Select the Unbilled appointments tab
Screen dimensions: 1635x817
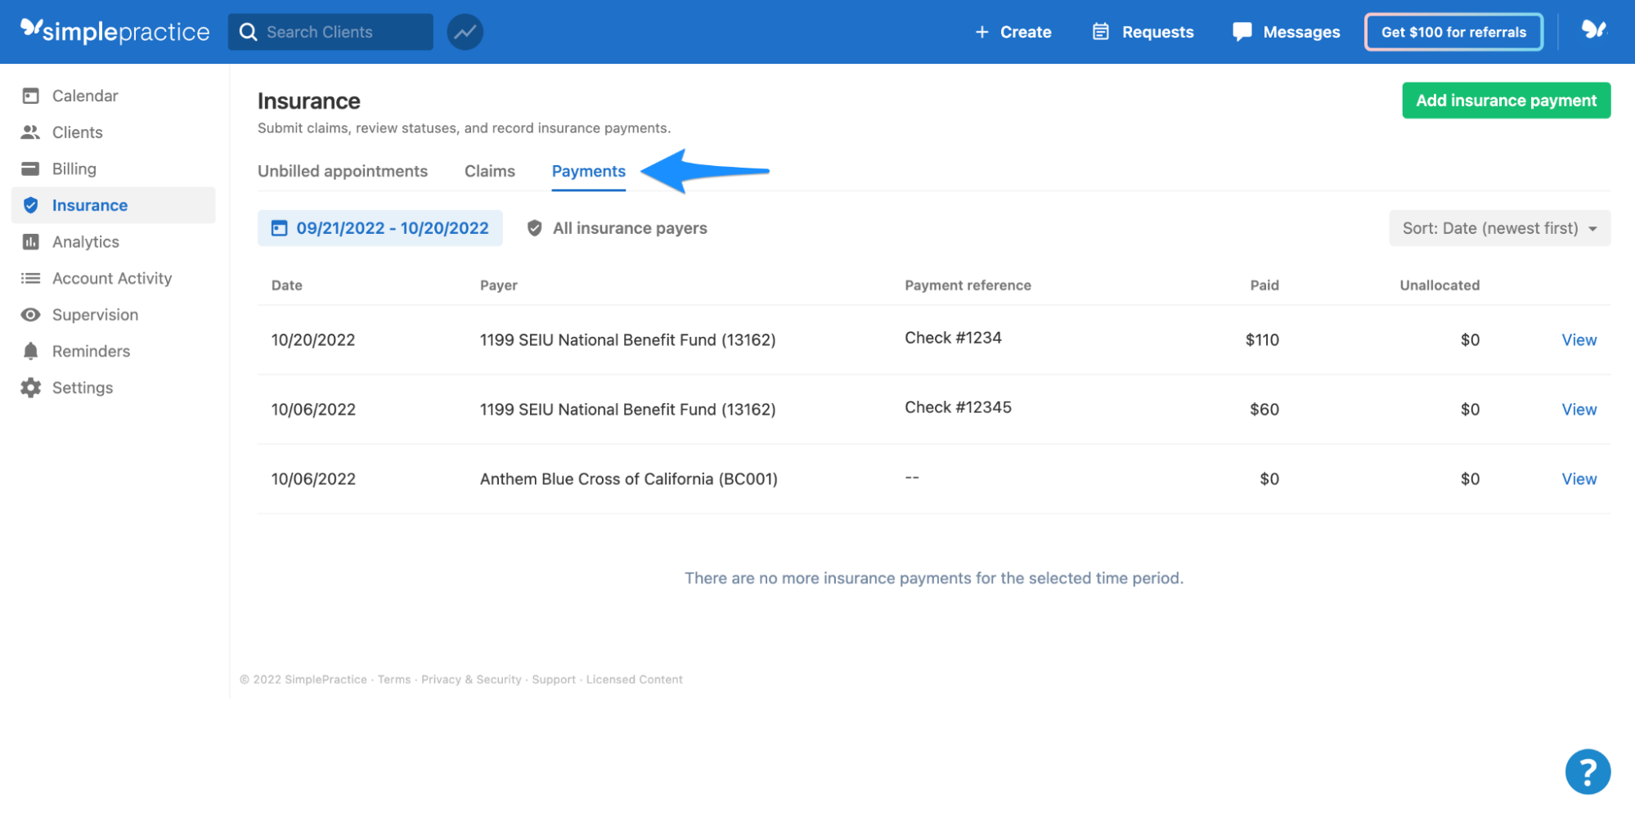point(343,171)
